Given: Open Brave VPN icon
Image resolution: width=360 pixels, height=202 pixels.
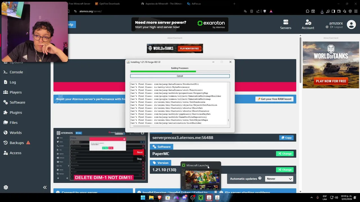Looking at the screenshot, I should 350,11.
